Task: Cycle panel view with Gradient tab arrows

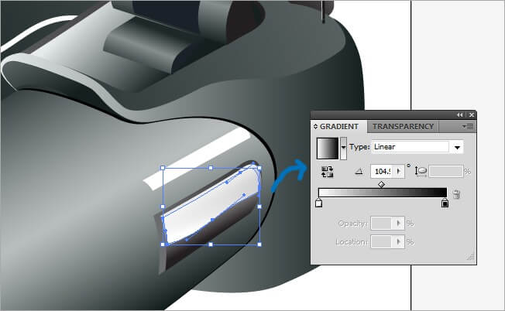Action: pyautogui.click(x=315, y=127)
